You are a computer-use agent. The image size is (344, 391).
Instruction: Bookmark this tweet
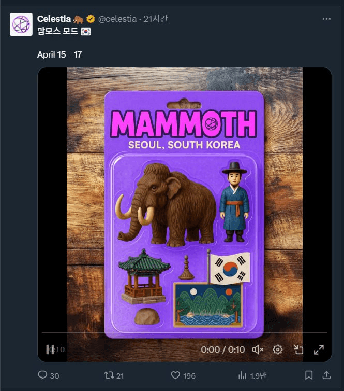[x=309, y=375]
